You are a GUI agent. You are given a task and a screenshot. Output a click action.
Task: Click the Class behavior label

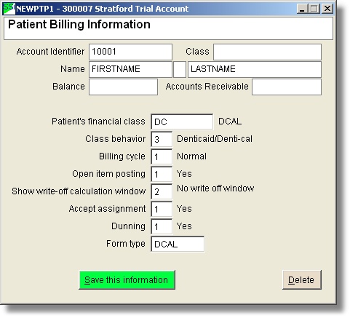point(115,139)
